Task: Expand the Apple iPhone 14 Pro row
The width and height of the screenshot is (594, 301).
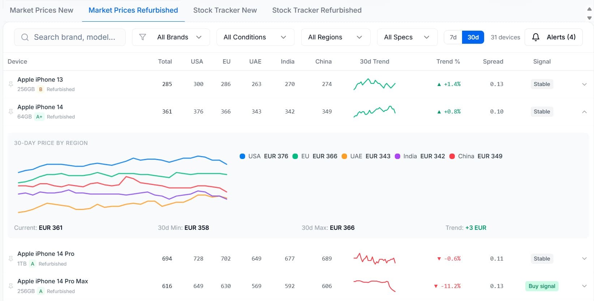Action: pos(584,259)
